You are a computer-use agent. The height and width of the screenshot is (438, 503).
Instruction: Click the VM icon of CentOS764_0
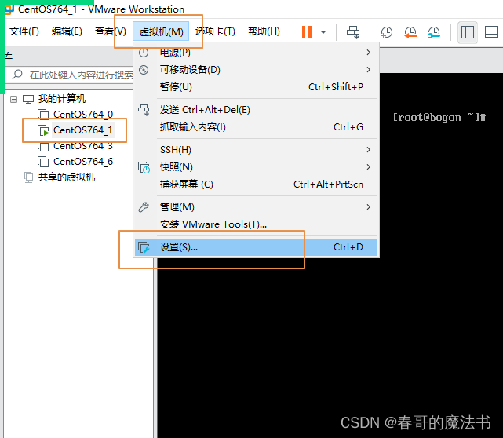coord(43,115)
